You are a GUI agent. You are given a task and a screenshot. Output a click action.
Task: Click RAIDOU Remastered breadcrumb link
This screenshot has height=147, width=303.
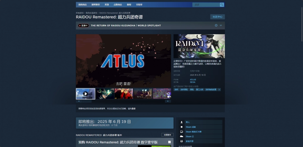click(115, 13)
